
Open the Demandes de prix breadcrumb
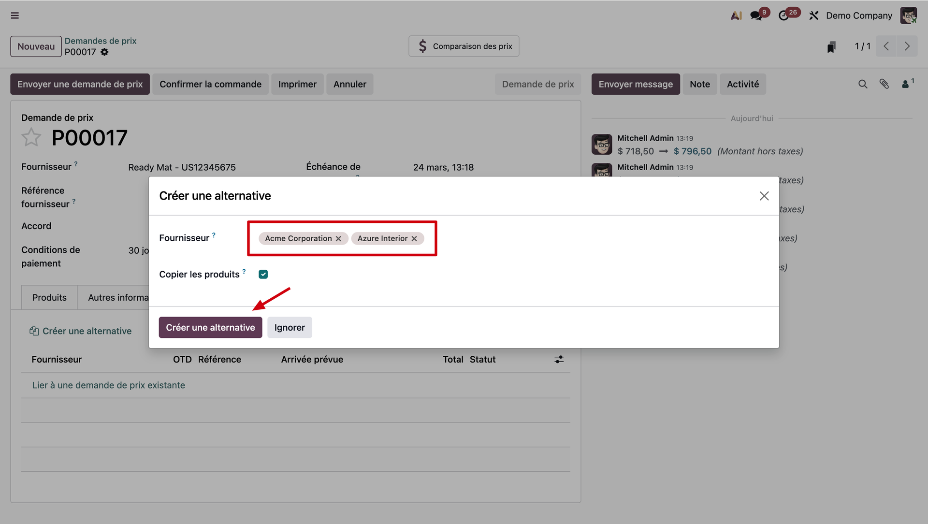pos(101,41)
